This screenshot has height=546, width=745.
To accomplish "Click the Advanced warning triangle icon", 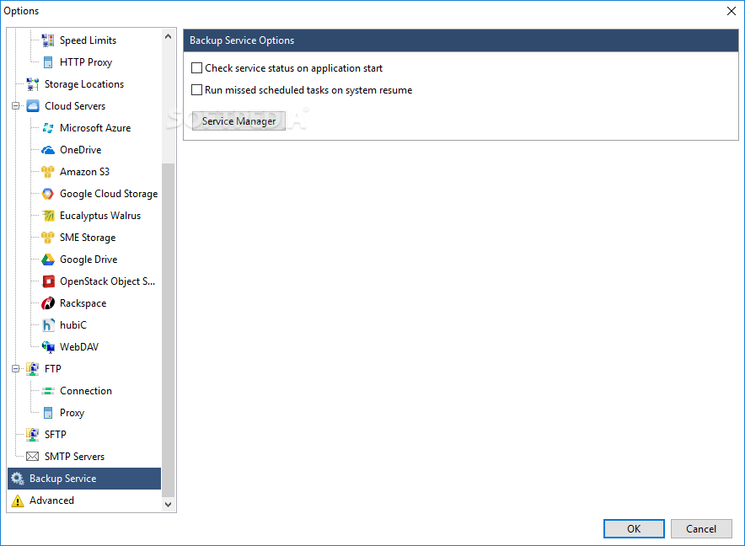I will (x=18, y=500).
